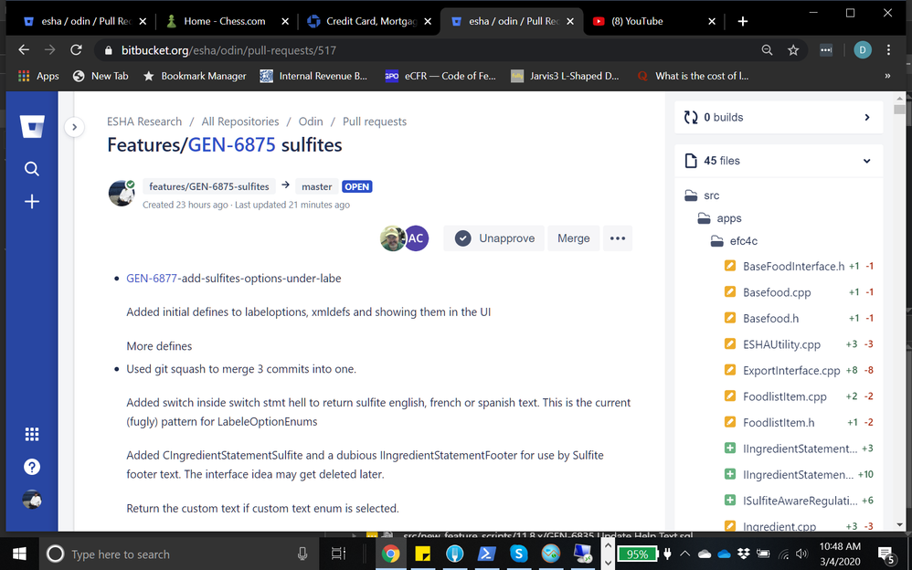Open Task View on the taskbar
The height and width of the screenshot is (570, 912).
(x=338, y=554)
